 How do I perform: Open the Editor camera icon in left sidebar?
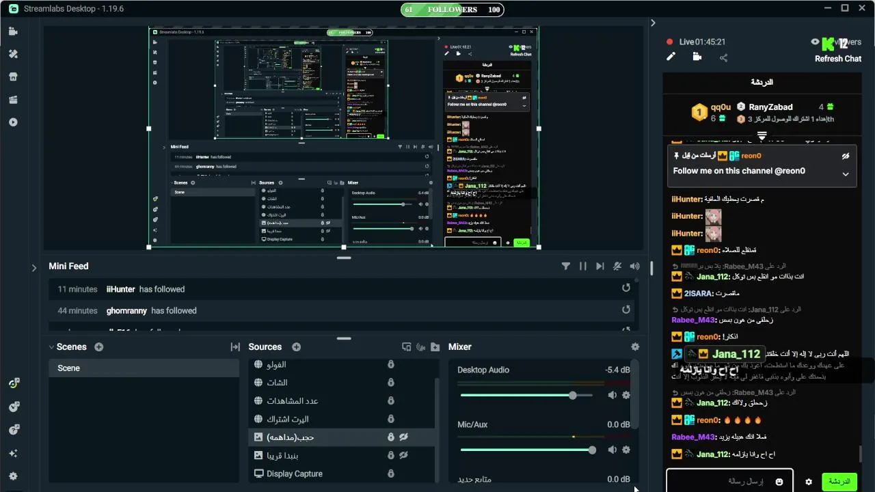[x=13, y=31]
